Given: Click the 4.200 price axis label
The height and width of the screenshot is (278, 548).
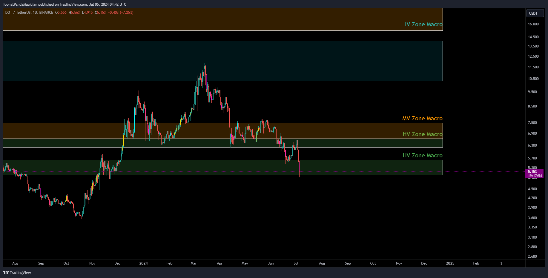Looking at the screenshot, I should click(532, 198).
